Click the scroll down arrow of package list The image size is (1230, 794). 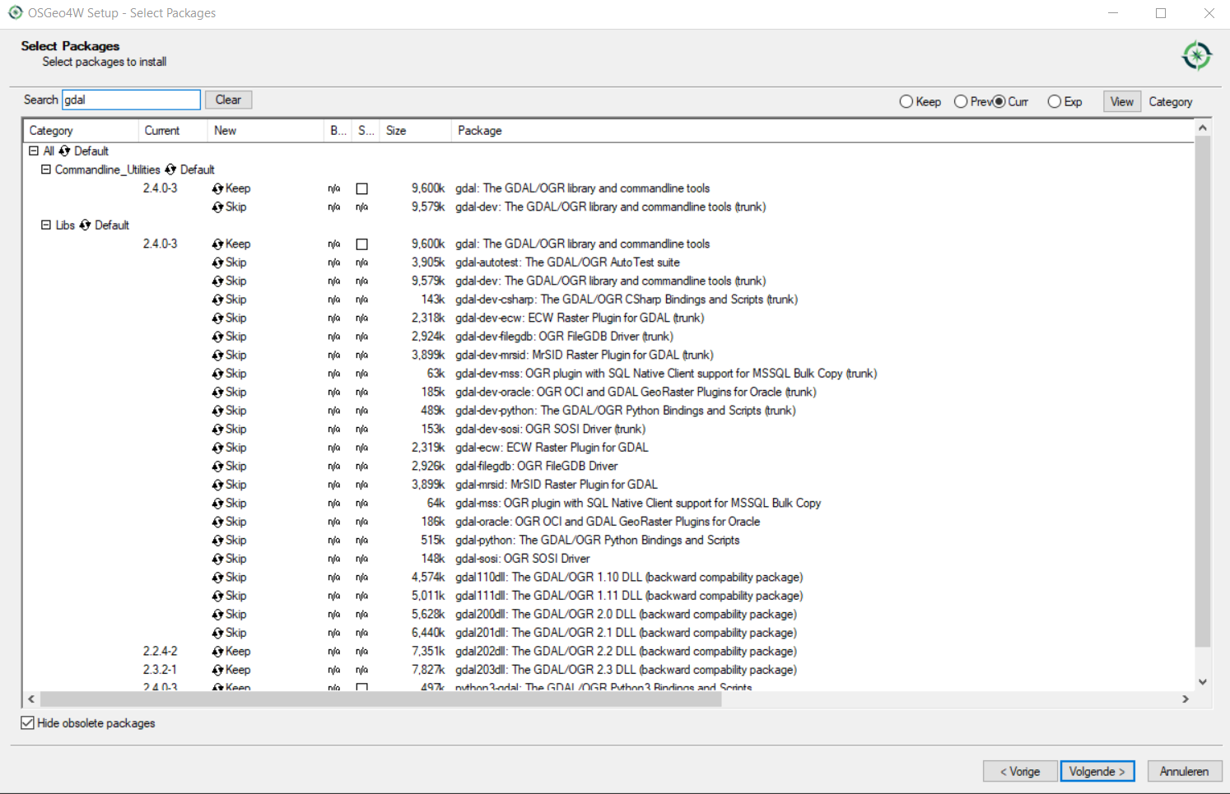(x=1203, y=681)
